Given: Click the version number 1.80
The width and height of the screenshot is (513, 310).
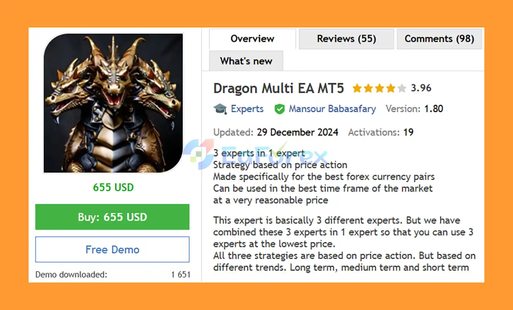Looking at the screenshot, I should coord(433,109).
